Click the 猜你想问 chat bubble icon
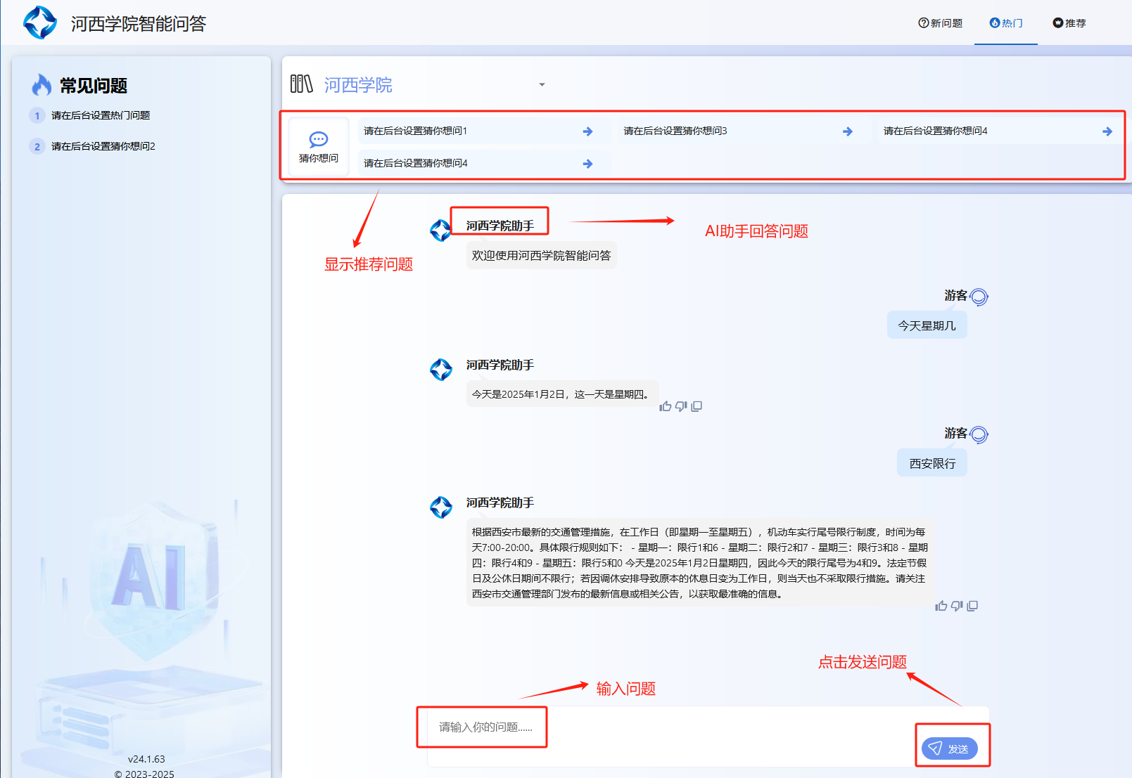This screenshot has width=1132, height=778. 319,139
